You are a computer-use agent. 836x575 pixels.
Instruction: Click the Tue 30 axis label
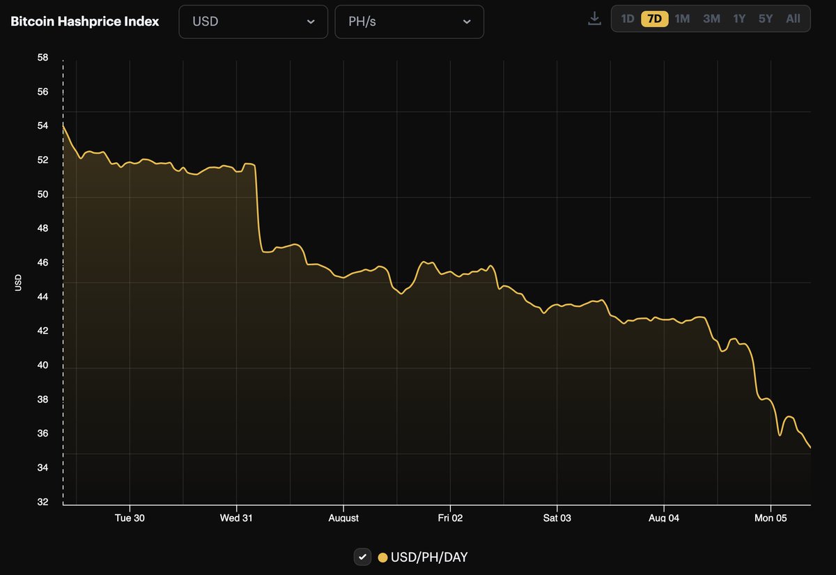[130, 518]
